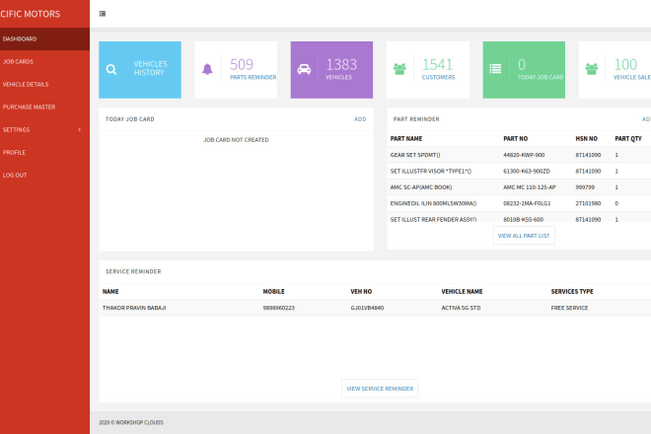Select the GEAR SET SPDMT() part row
The width and height of the screenshot is (651, 434).
coord(519,155)
